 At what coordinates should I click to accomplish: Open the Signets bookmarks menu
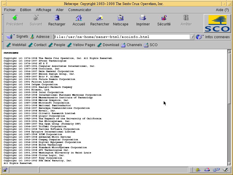17,37
